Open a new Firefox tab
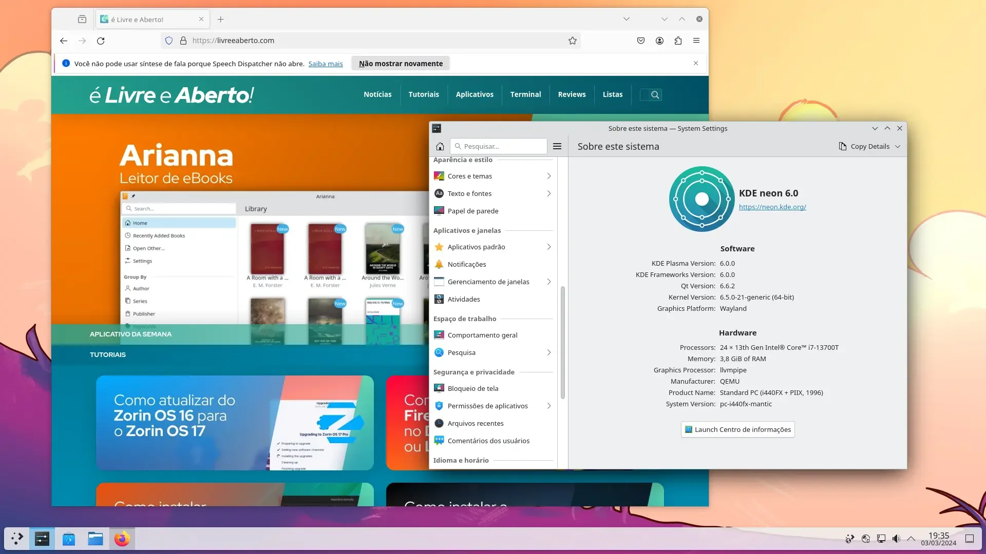986x554 pixels. [x=221, y=19]
